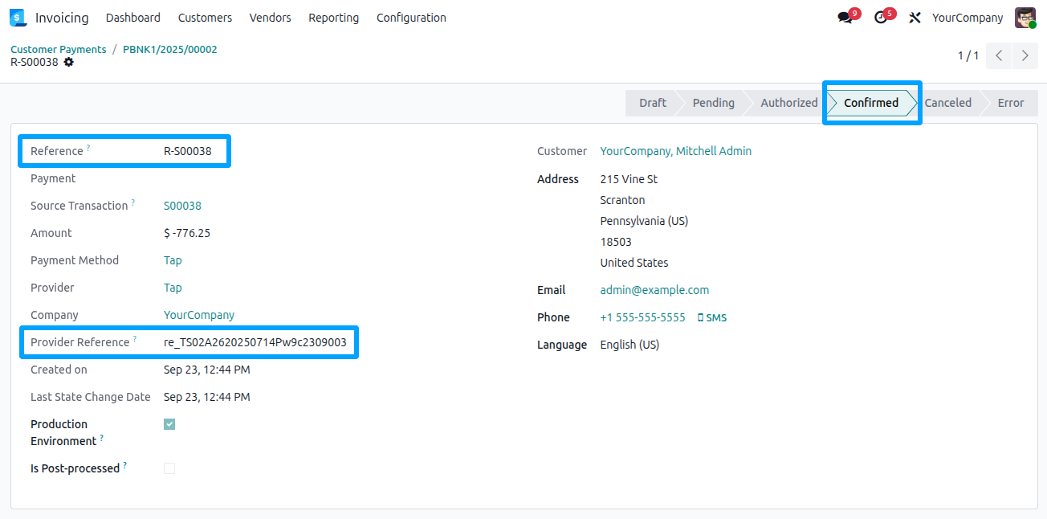
Task: Open the Configuration menu
Action: click(410, 17)
